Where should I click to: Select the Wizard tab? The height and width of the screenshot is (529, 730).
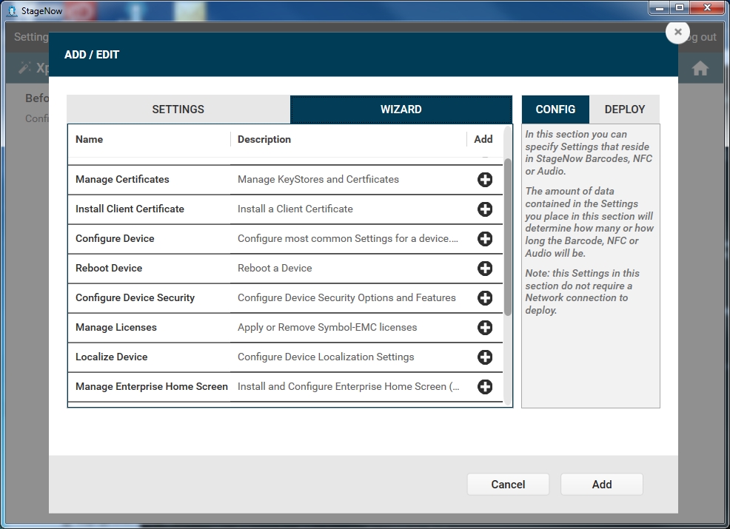401,109
